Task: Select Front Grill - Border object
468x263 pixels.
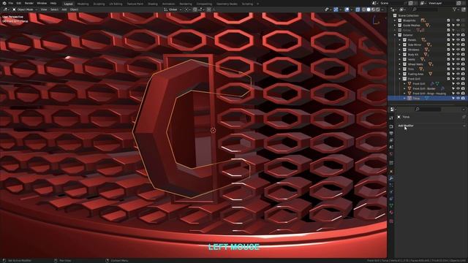Action: 427,88
